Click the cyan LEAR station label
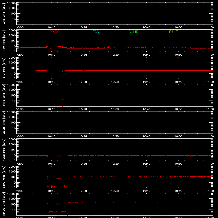Image resolution: width=218 pixels, height=218 pixels. tap(95, 32)
